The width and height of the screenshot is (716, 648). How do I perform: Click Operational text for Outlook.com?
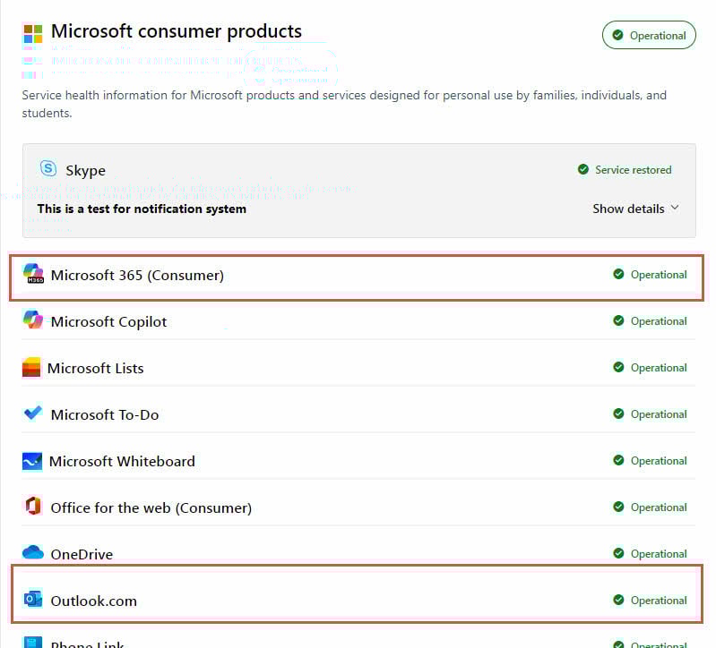pos(659,601)
